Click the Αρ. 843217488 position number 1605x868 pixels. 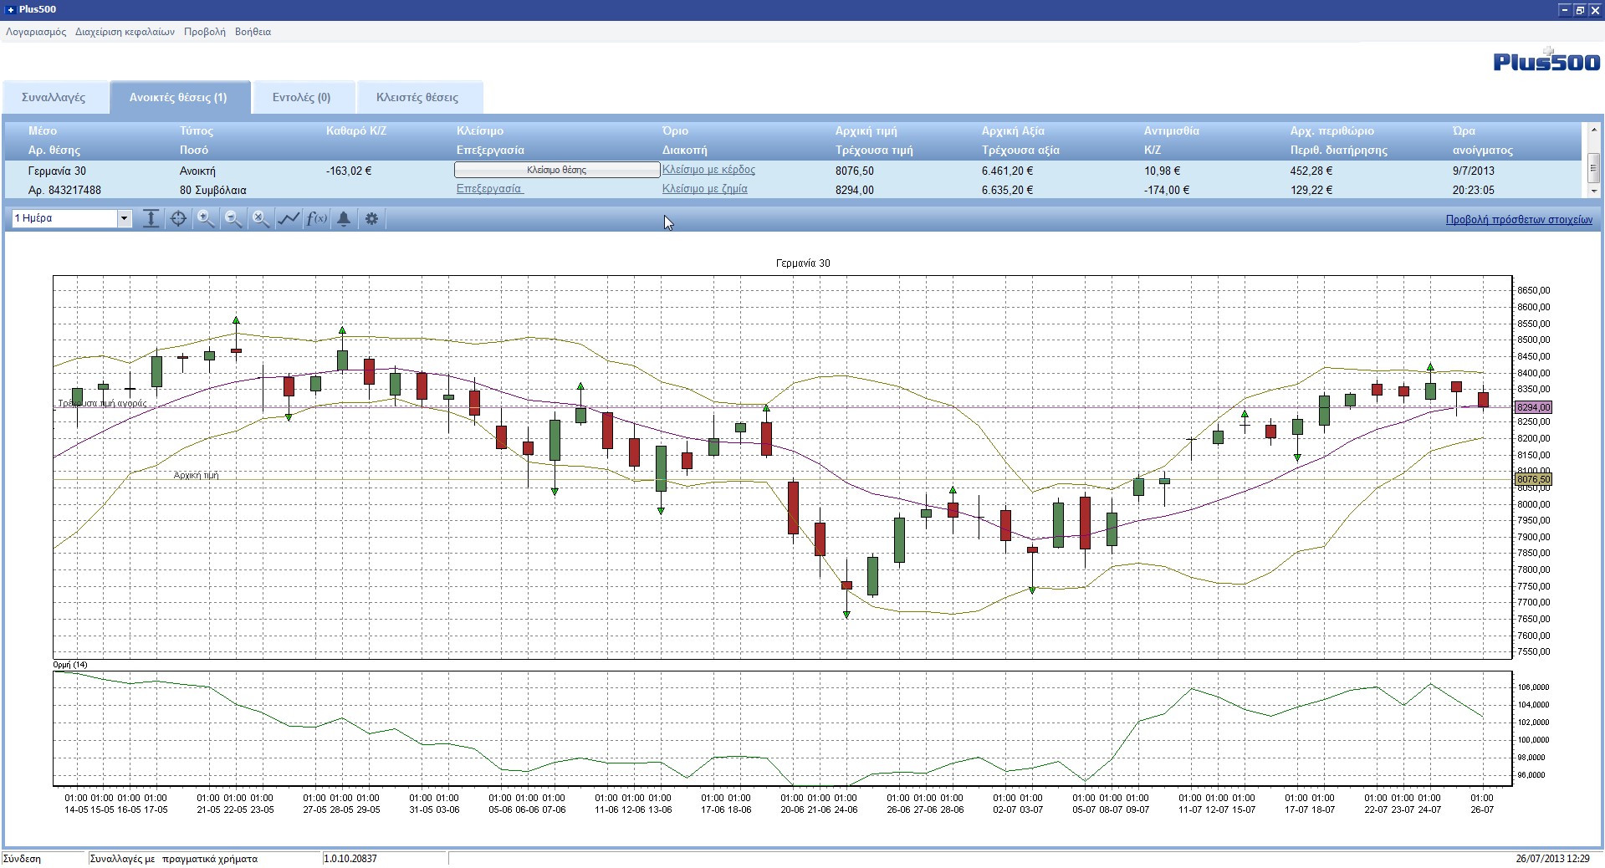pos(64,190)
